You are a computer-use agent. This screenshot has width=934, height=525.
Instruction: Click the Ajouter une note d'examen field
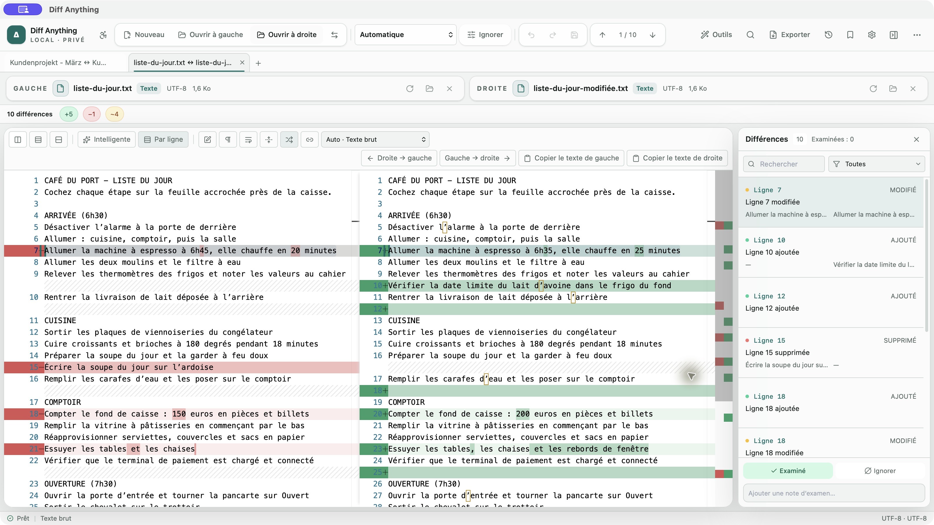834,494
